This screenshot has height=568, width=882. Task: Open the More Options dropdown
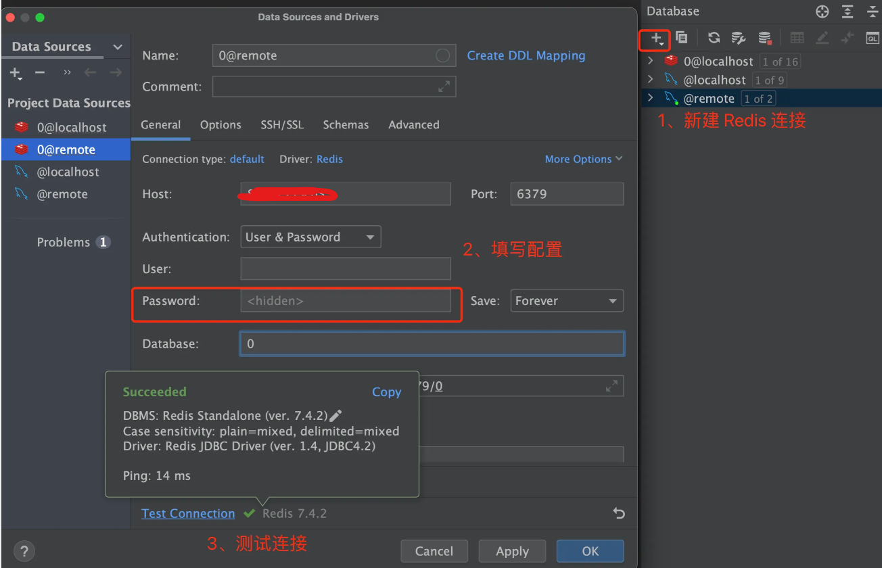[x=583, y=159]
